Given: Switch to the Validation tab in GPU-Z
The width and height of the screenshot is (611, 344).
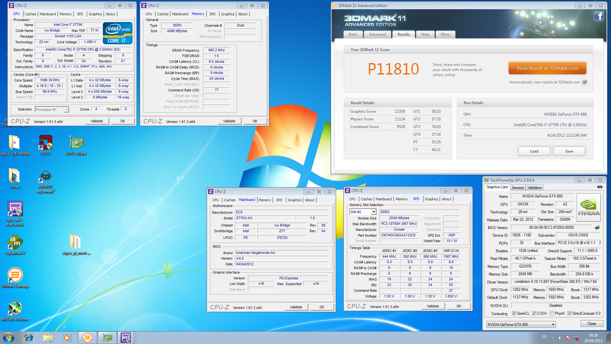Looking at the screenshot, I should click(x=535, y=188).
